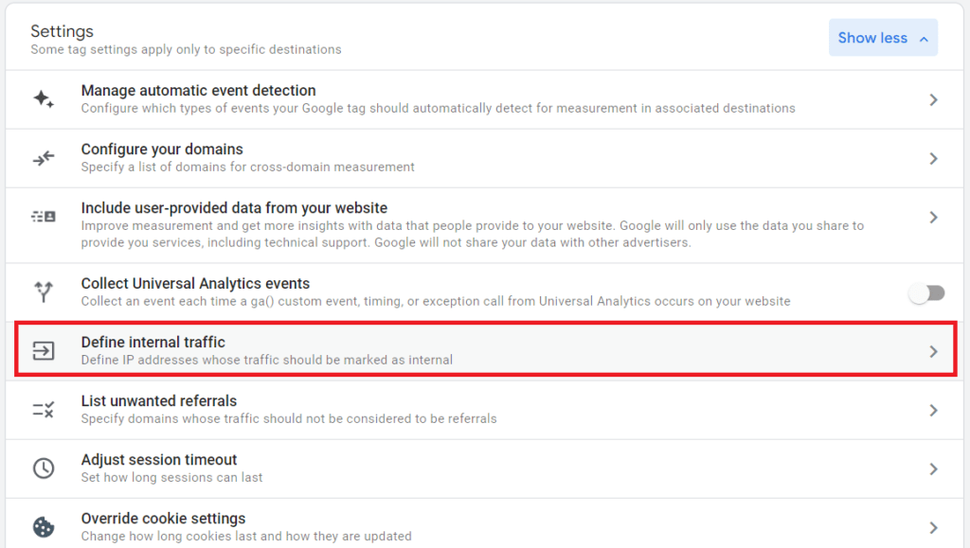Click the user-provided data icon
This screenshot has width=970, height=548.
point(45,216)
